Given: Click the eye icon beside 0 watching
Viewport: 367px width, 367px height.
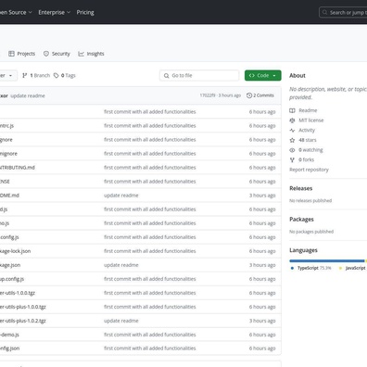Looking at the screenshot, I should (292, 150).
